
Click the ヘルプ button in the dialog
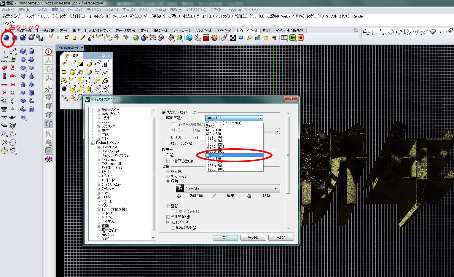click(x=281, y=238)
